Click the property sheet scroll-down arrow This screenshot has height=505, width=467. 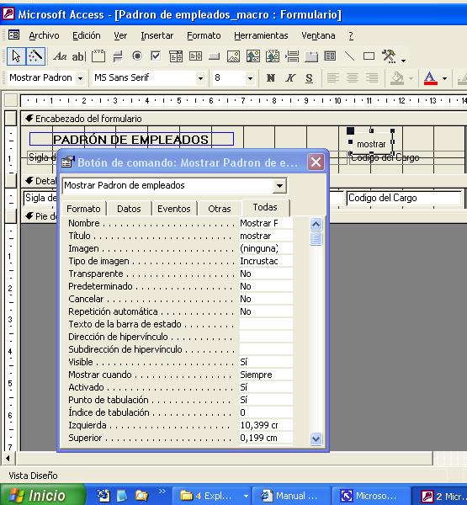coord(316,439)
